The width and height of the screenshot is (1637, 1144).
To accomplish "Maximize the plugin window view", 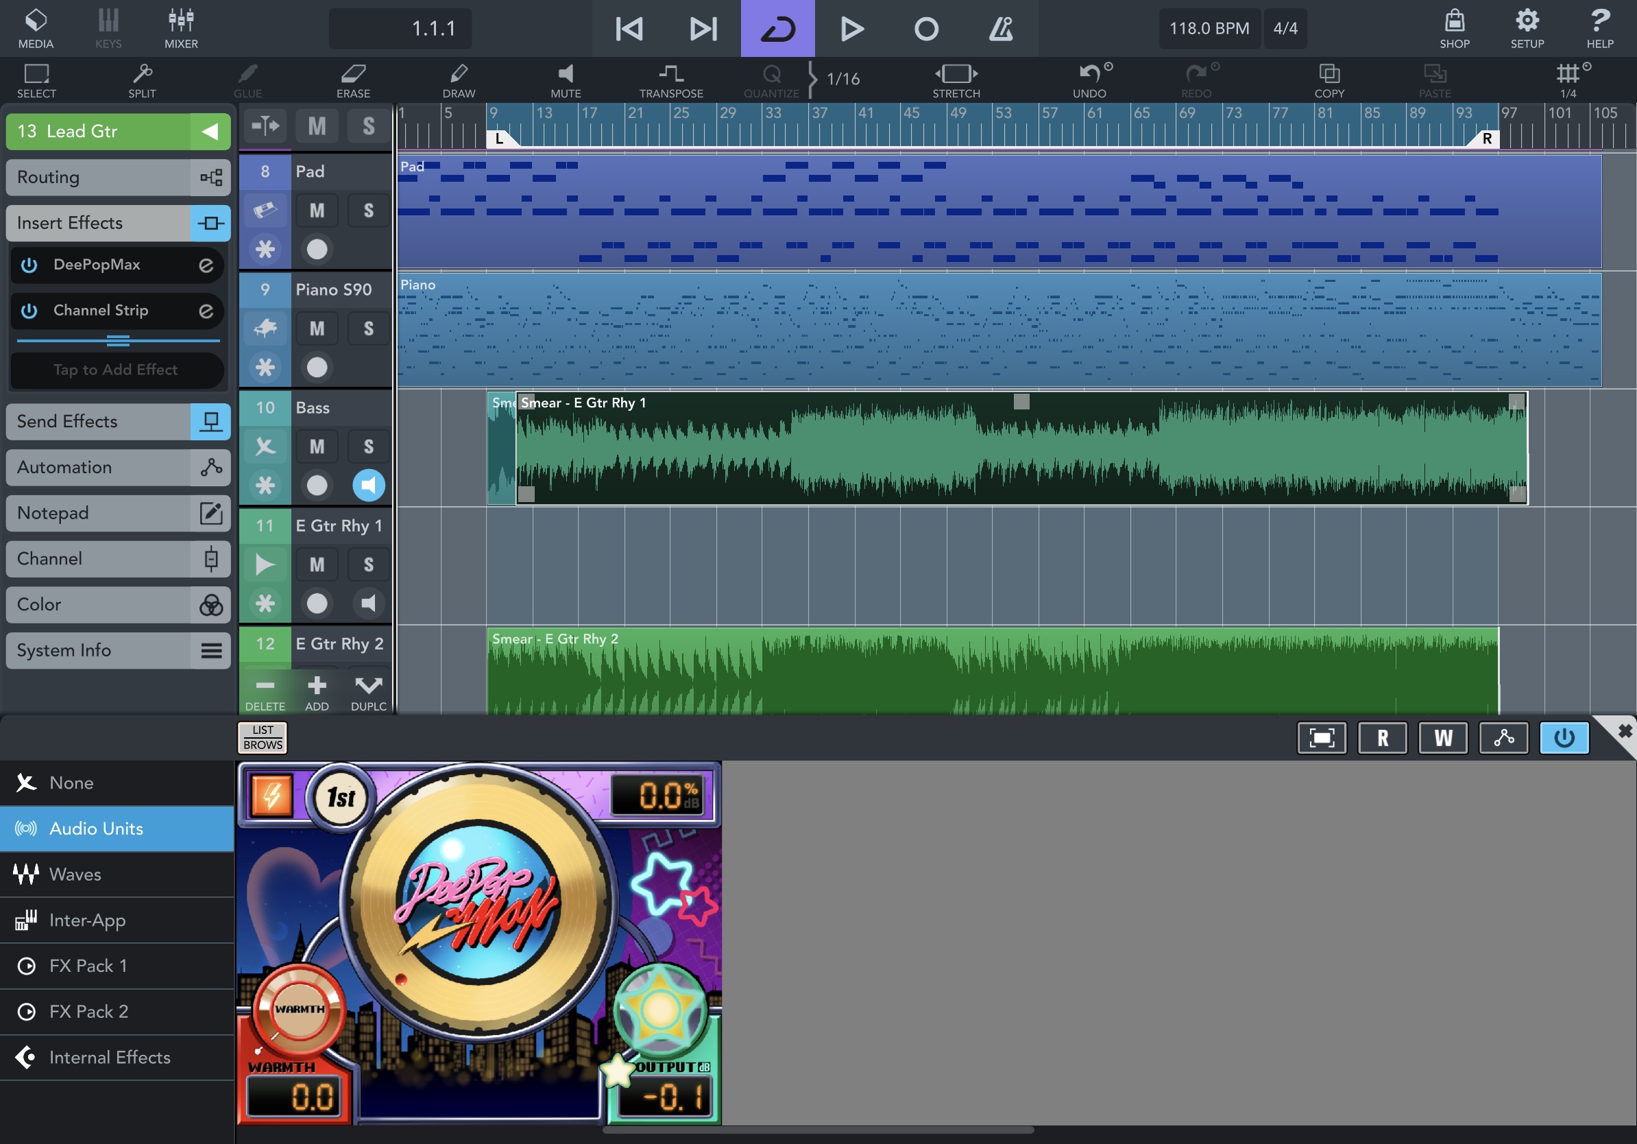I will click(x=1321, y=737).
